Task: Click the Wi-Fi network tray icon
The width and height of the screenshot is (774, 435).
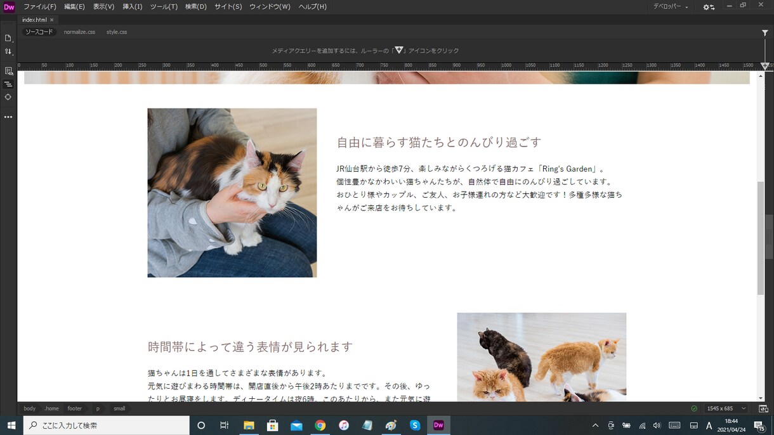Action: (642, 425)
